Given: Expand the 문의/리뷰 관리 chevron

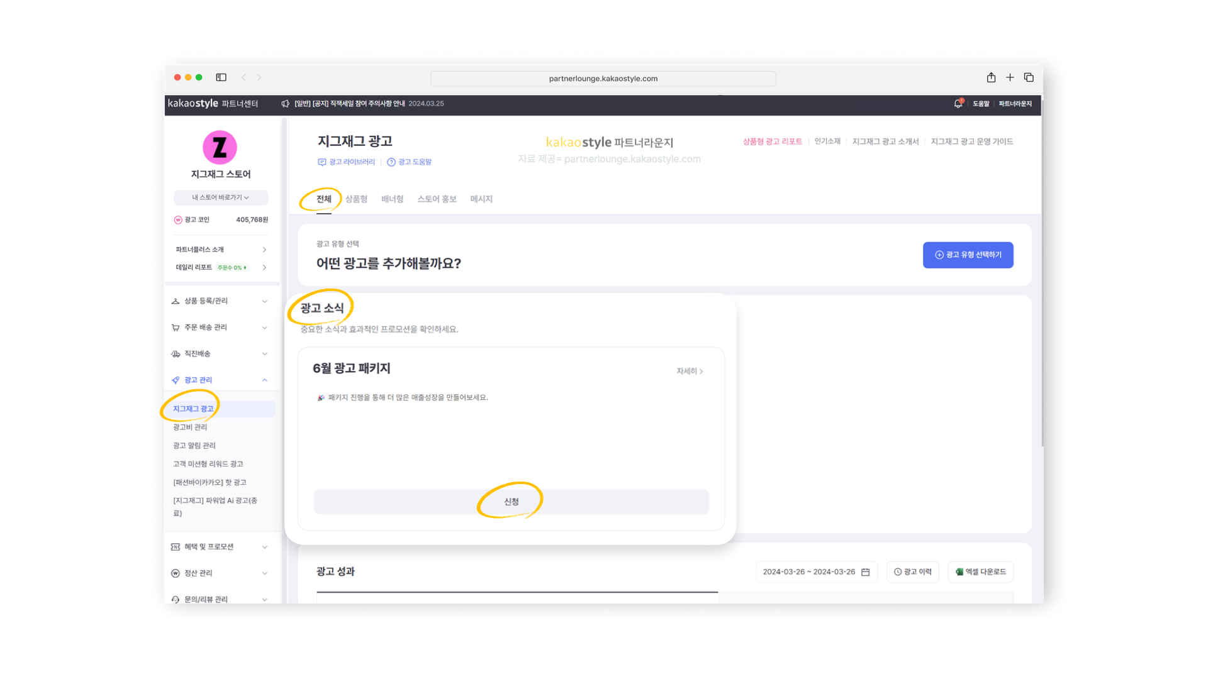Looking at the screenshot, I should [x=265, y=600].
